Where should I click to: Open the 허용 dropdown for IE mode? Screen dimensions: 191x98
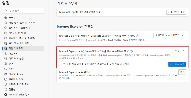pyautogui.click(x=180, y=51)
